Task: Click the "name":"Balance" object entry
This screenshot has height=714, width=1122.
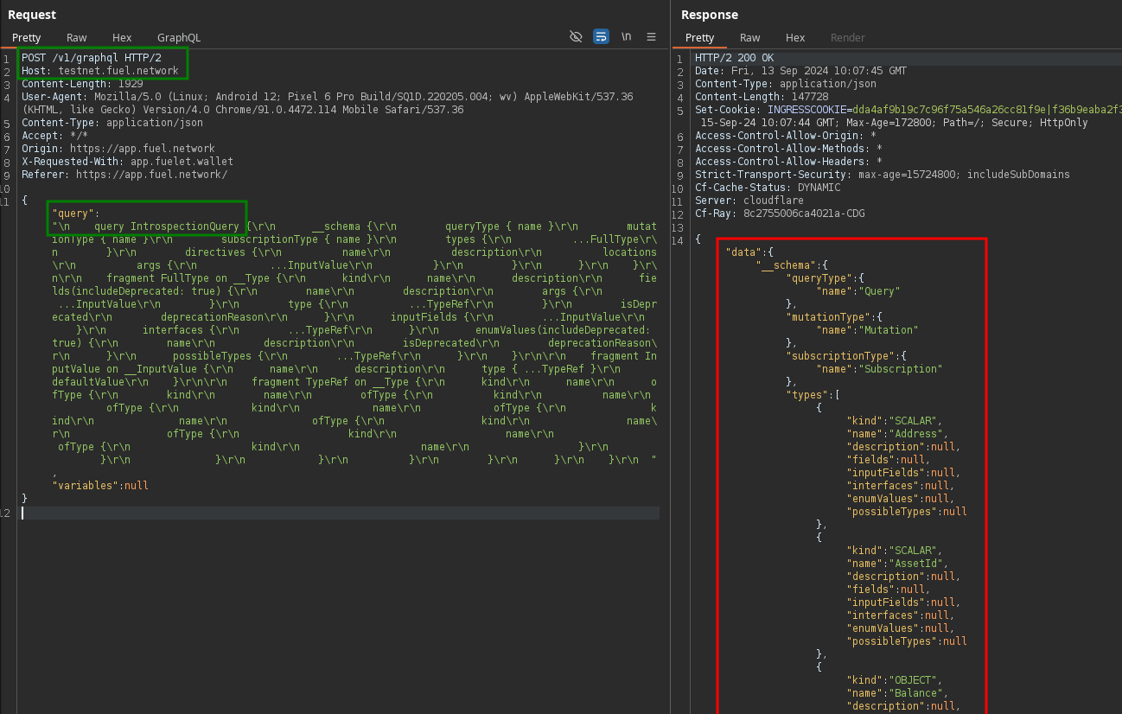Action: tap(897, 693)
